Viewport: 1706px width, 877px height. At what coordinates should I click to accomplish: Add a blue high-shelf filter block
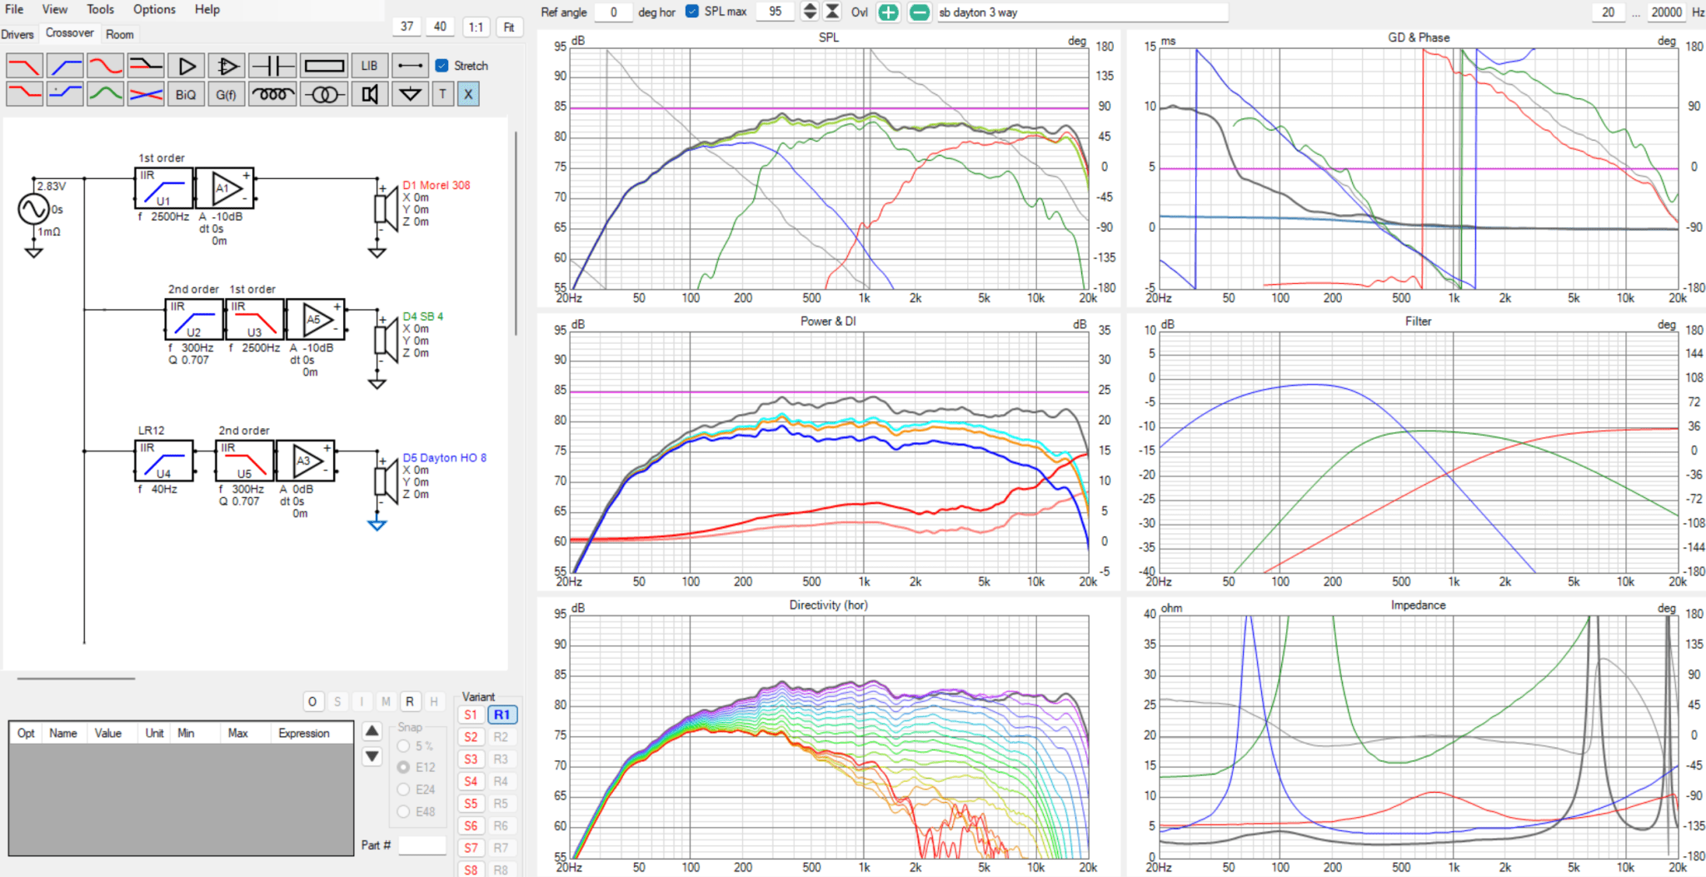(65, 94)
